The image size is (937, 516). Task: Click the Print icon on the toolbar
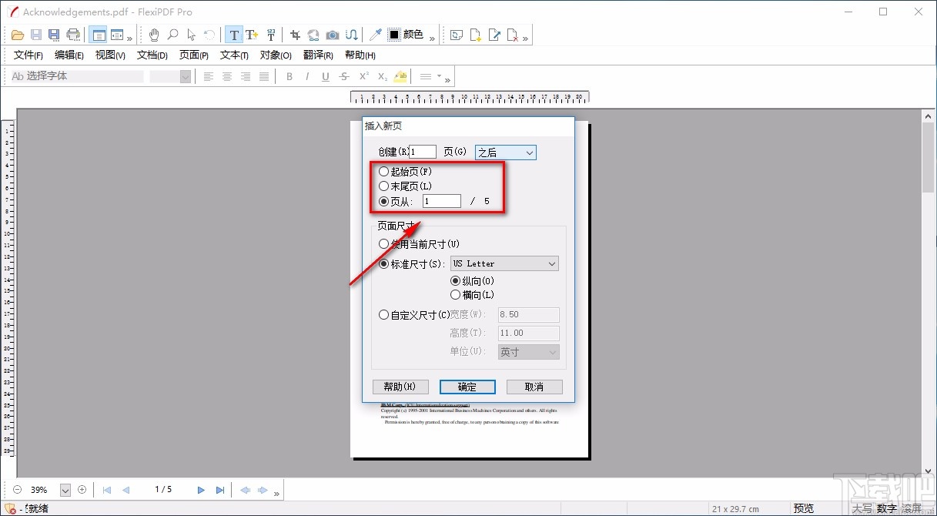coord(73,34)
